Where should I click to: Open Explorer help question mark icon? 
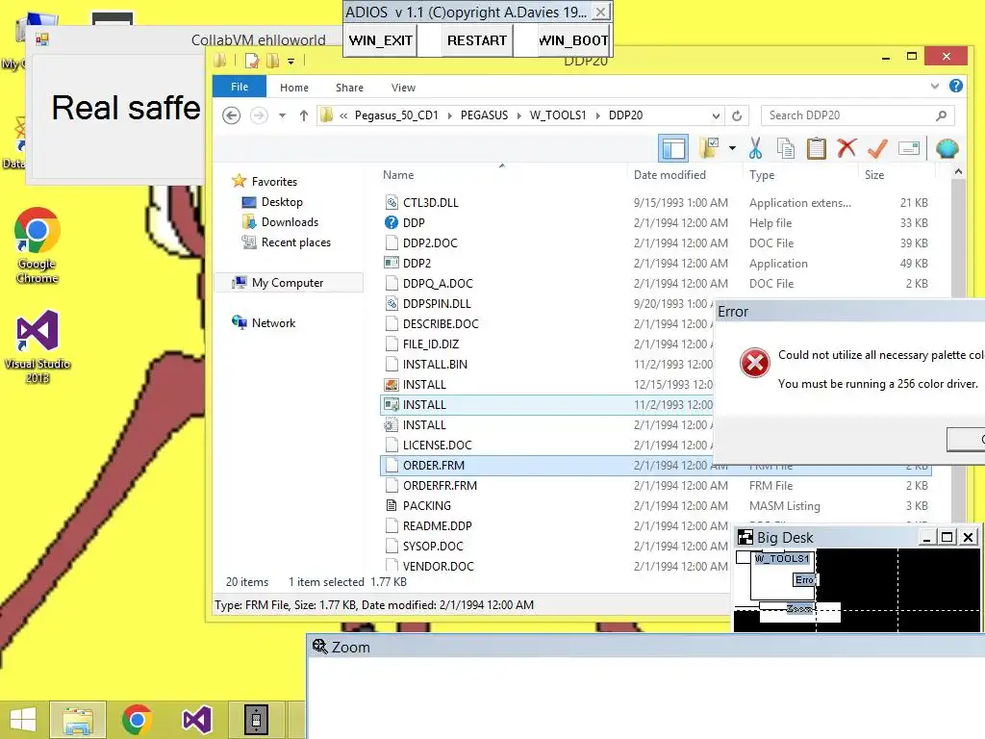pyautogui.click(x=956, y=86)
